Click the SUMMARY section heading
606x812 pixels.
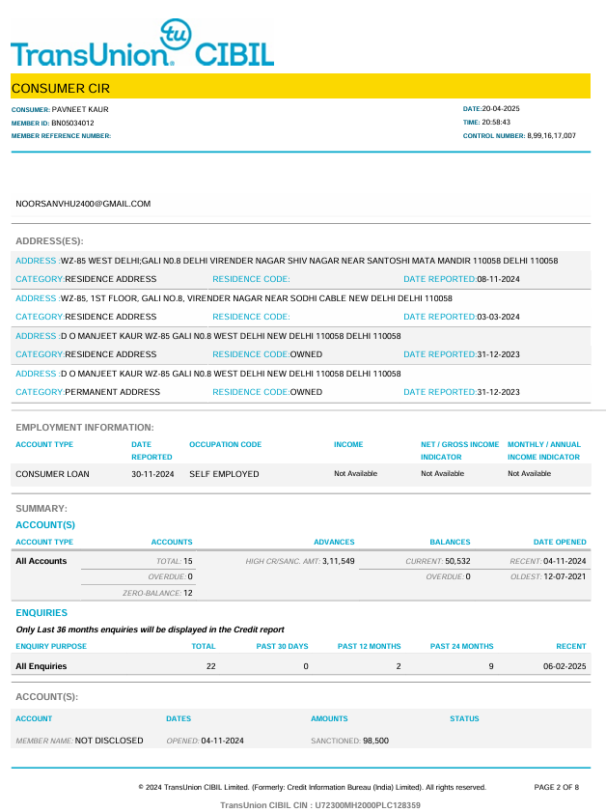41,509
